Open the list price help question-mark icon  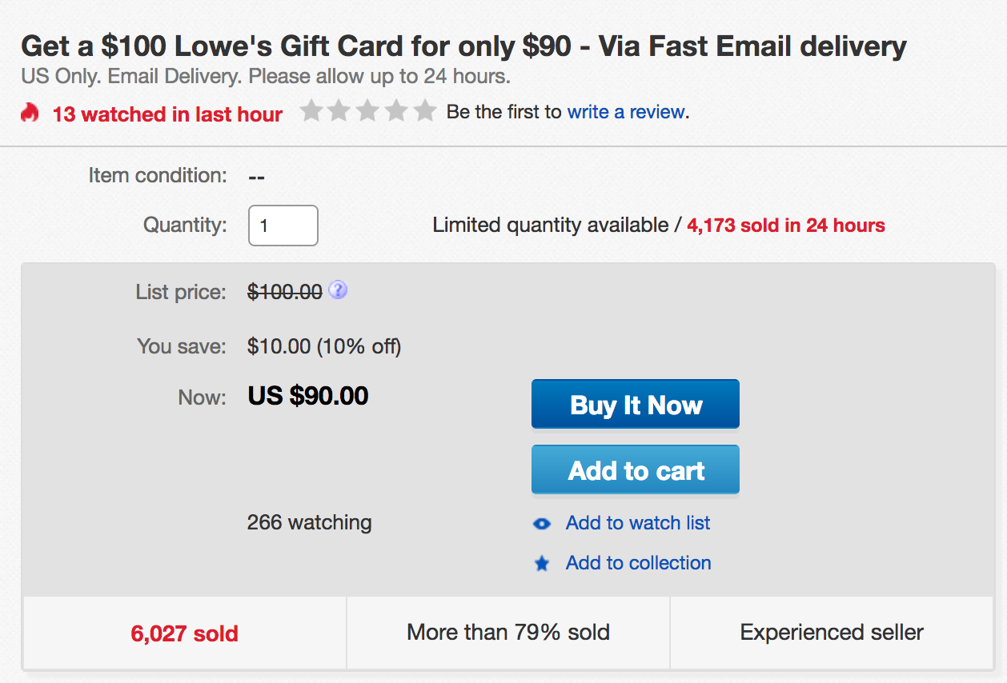pos(338,290)
